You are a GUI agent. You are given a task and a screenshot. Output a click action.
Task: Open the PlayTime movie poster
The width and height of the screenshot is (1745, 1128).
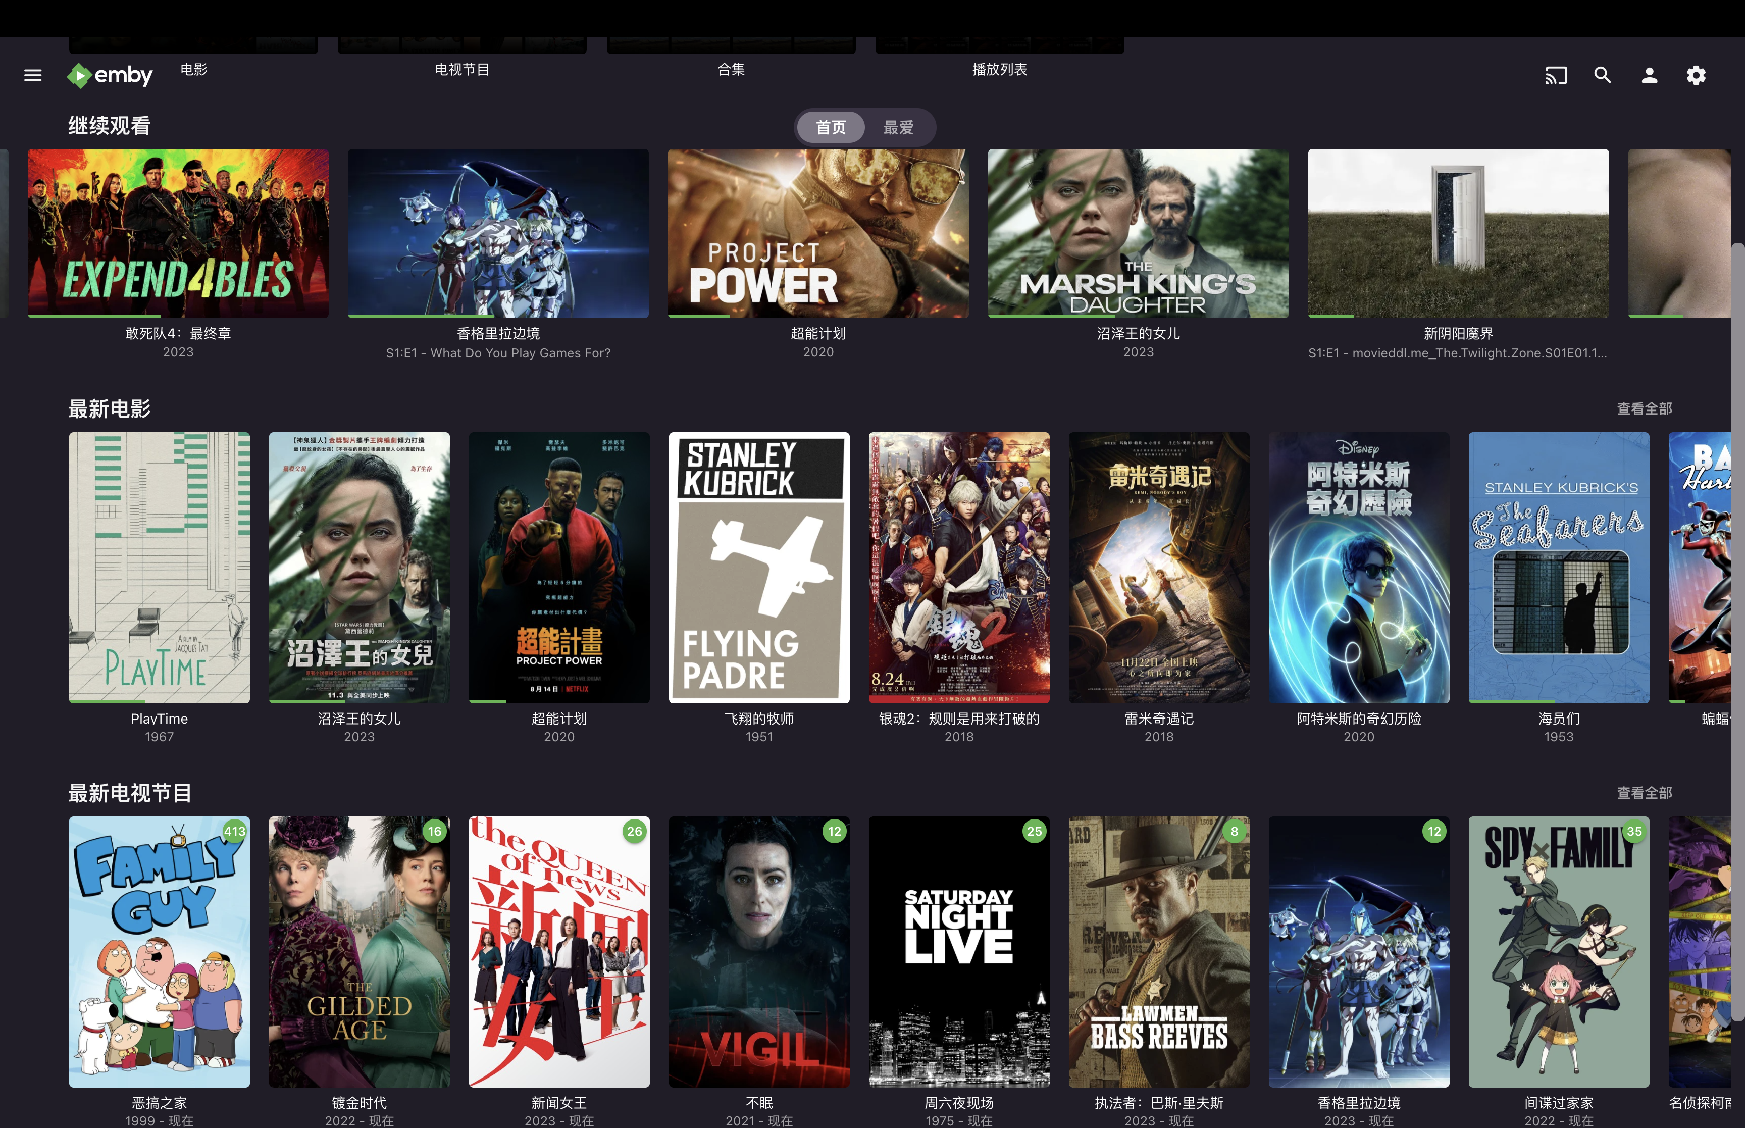pyautogui.click(x=160, y=568)
